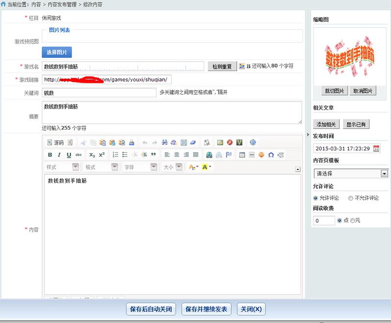Viewport: 391px width, 323px height.
Task: Click Paste as plain text icon
Action: 112,142
